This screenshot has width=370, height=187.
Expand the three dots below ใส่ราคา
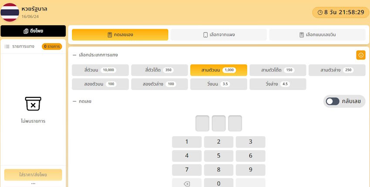pos(33,183)
